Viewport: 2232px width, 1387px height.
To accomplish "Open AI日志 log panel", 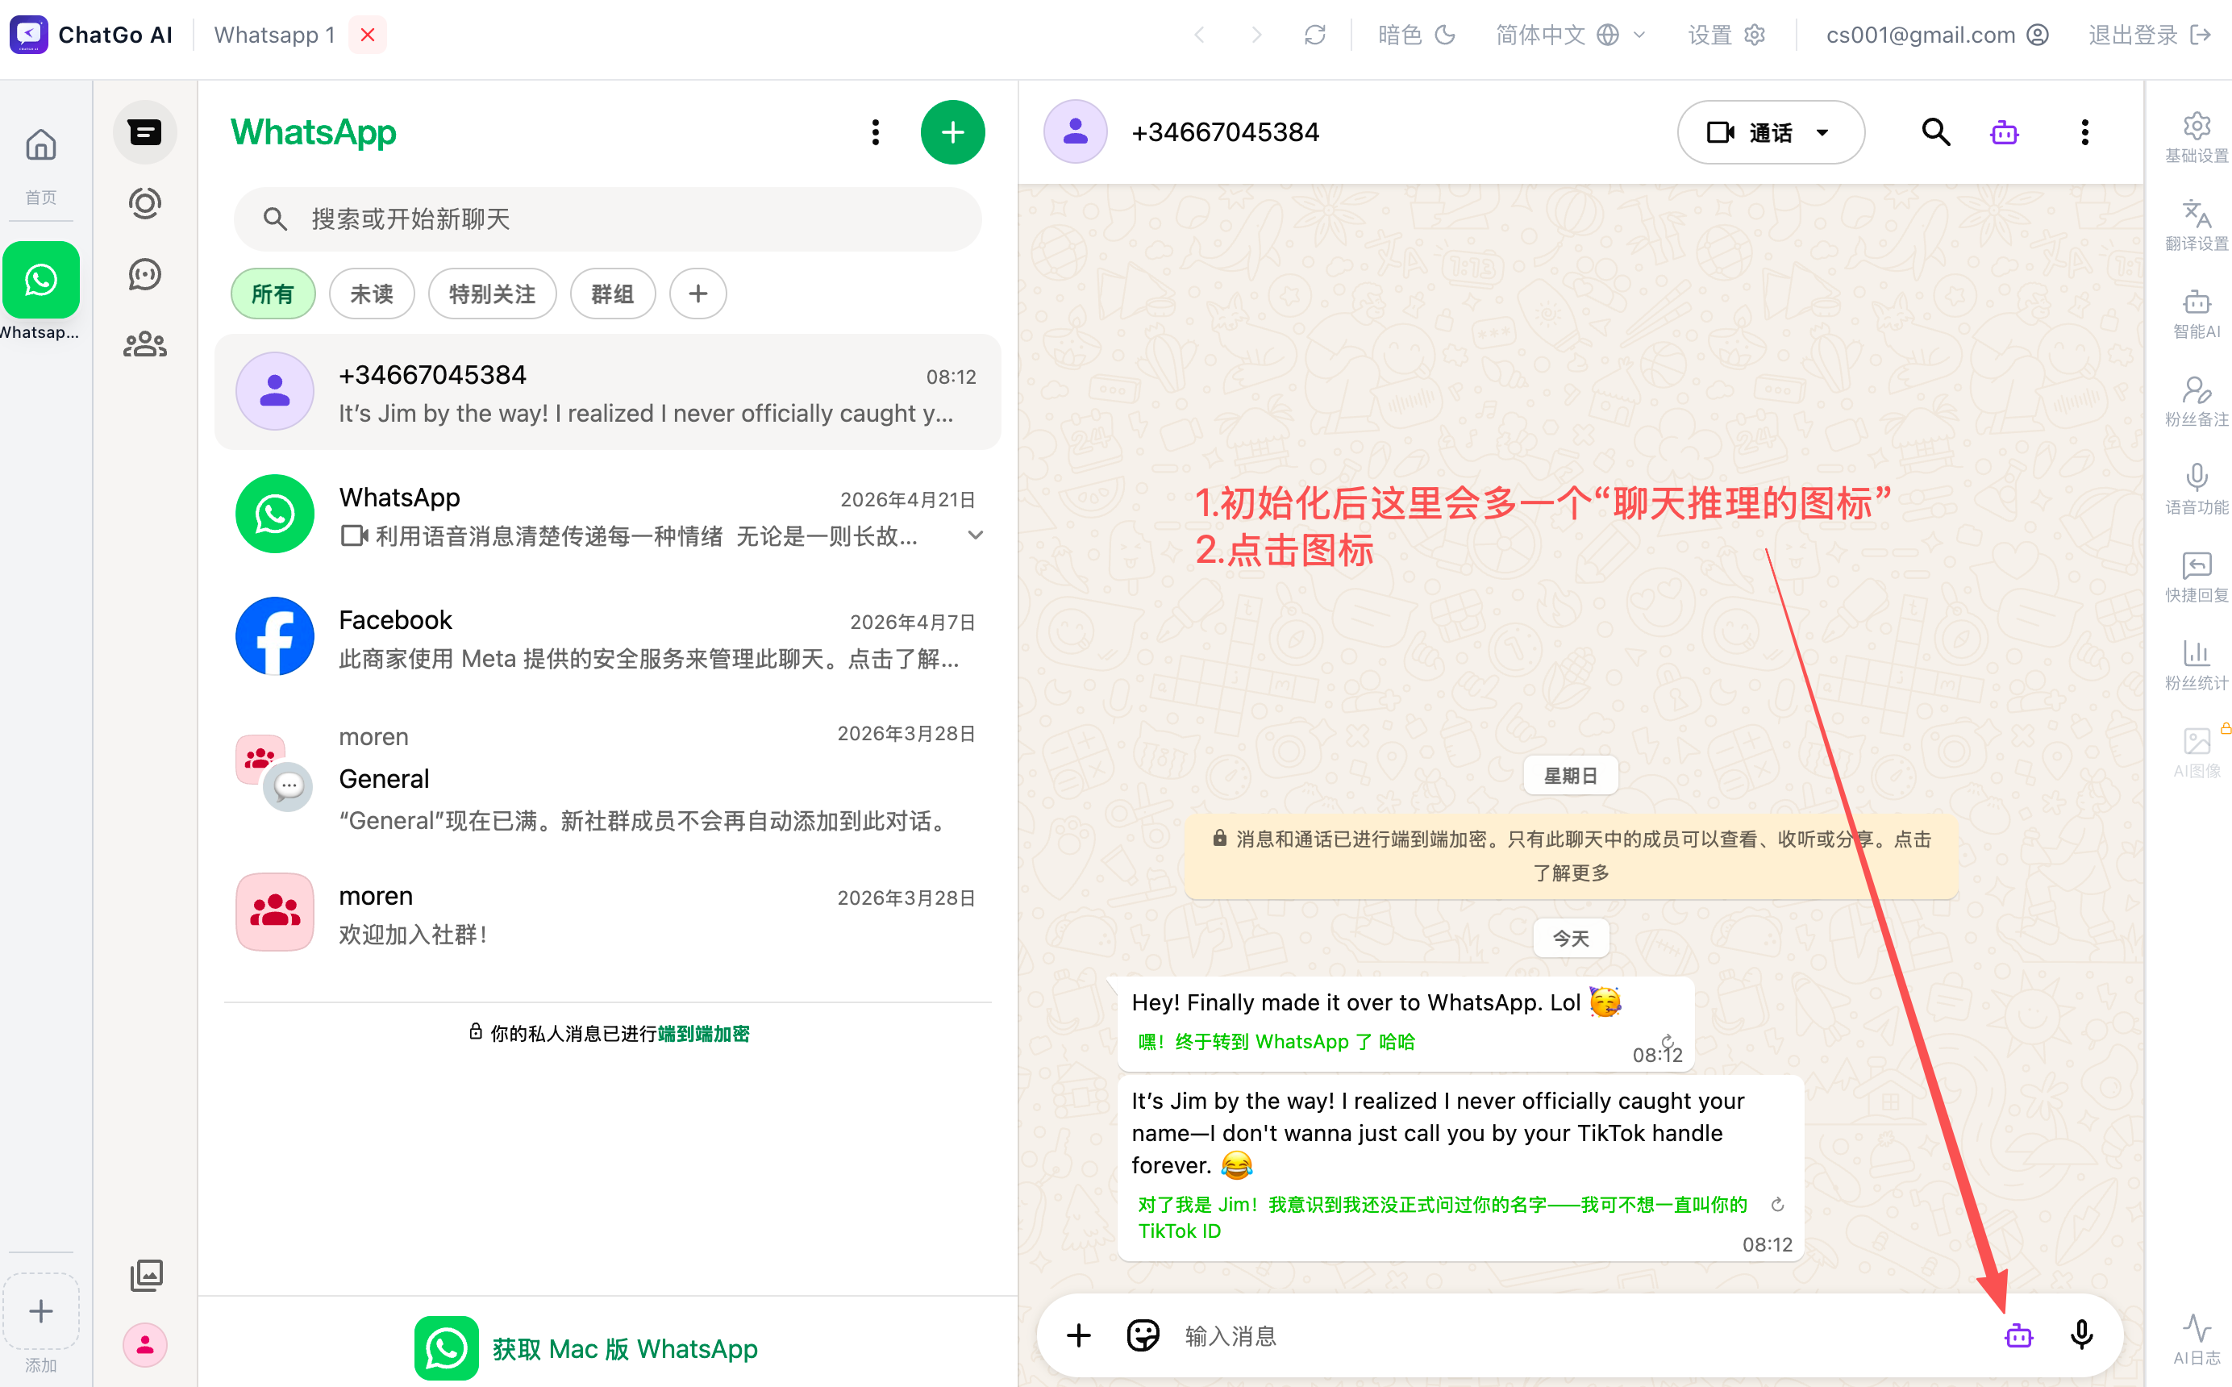I will [x=2197, y=1339].
